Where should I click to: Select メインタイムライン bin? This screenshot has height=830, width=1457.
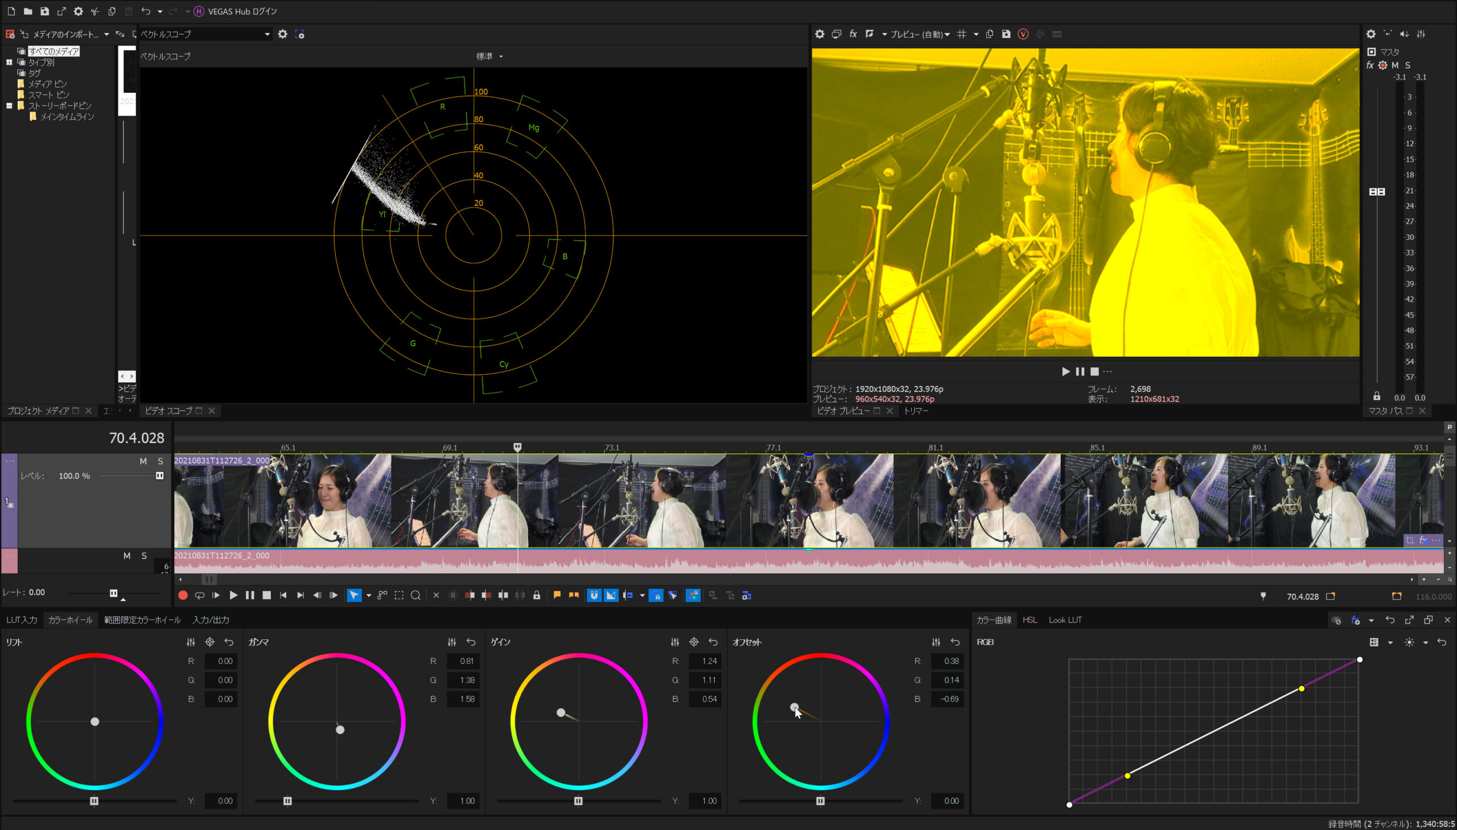67,116
